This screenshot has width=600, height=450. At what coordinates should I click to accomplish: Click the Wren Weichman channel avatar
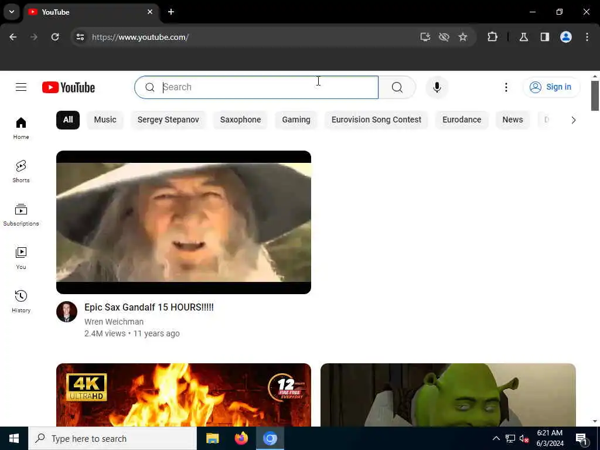(x=67, y=312)
